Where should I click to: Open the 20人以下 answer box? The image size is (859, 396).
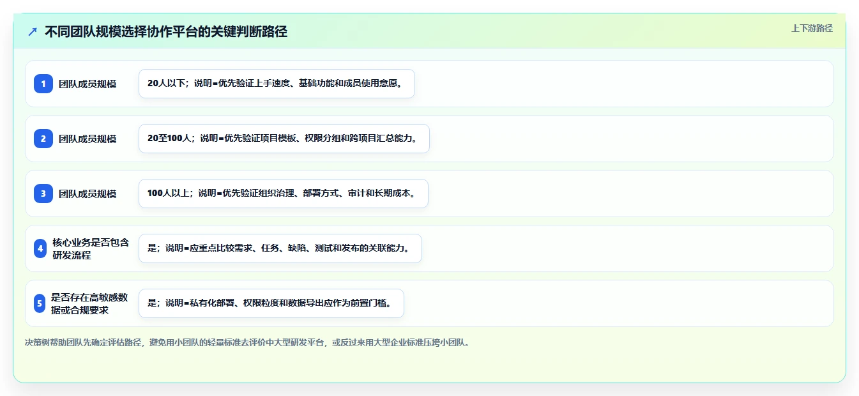pos(277,84)
